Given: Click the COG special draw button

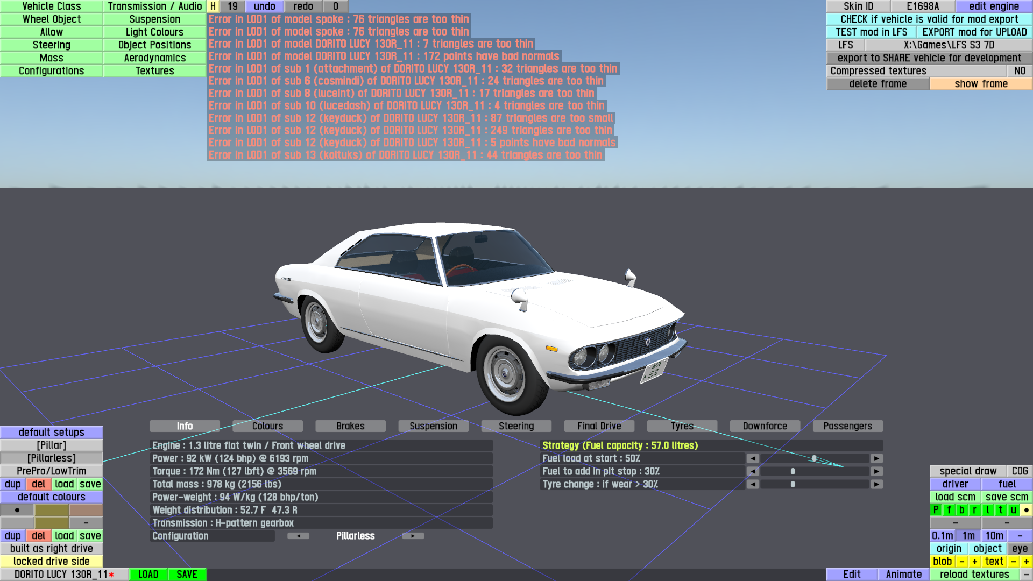Looking at the screenshot, I should click(x=1020, y=471).
